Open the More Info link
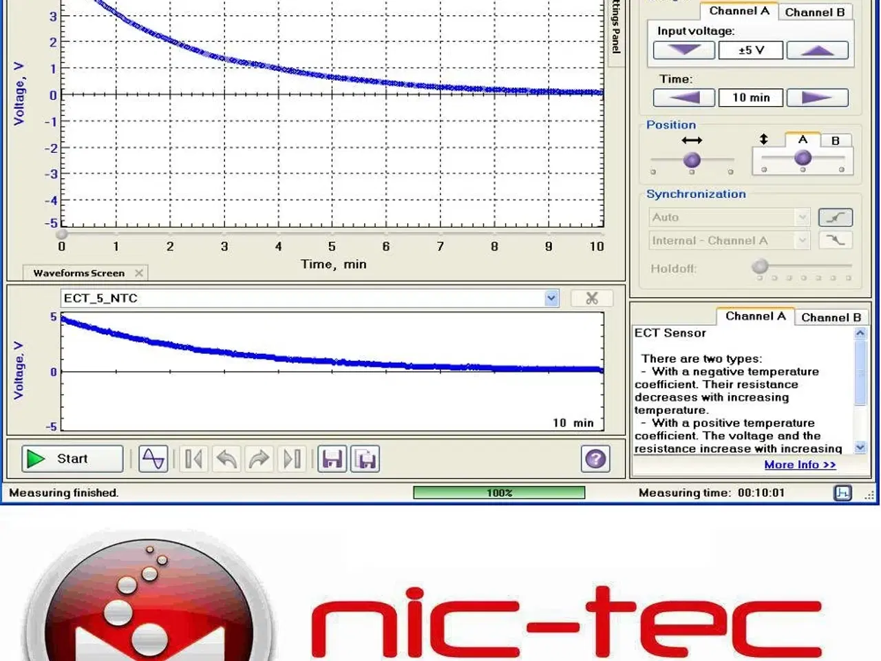This screenshot has width=881, height=661. point(800,465)
